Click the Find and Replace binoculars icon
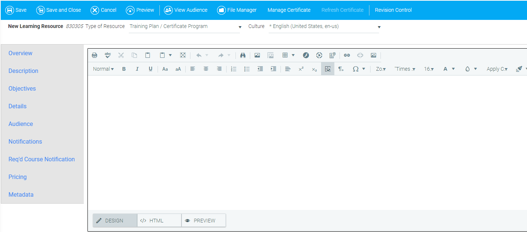The height and width of the screenshot is (232, 527). (242, 55)
